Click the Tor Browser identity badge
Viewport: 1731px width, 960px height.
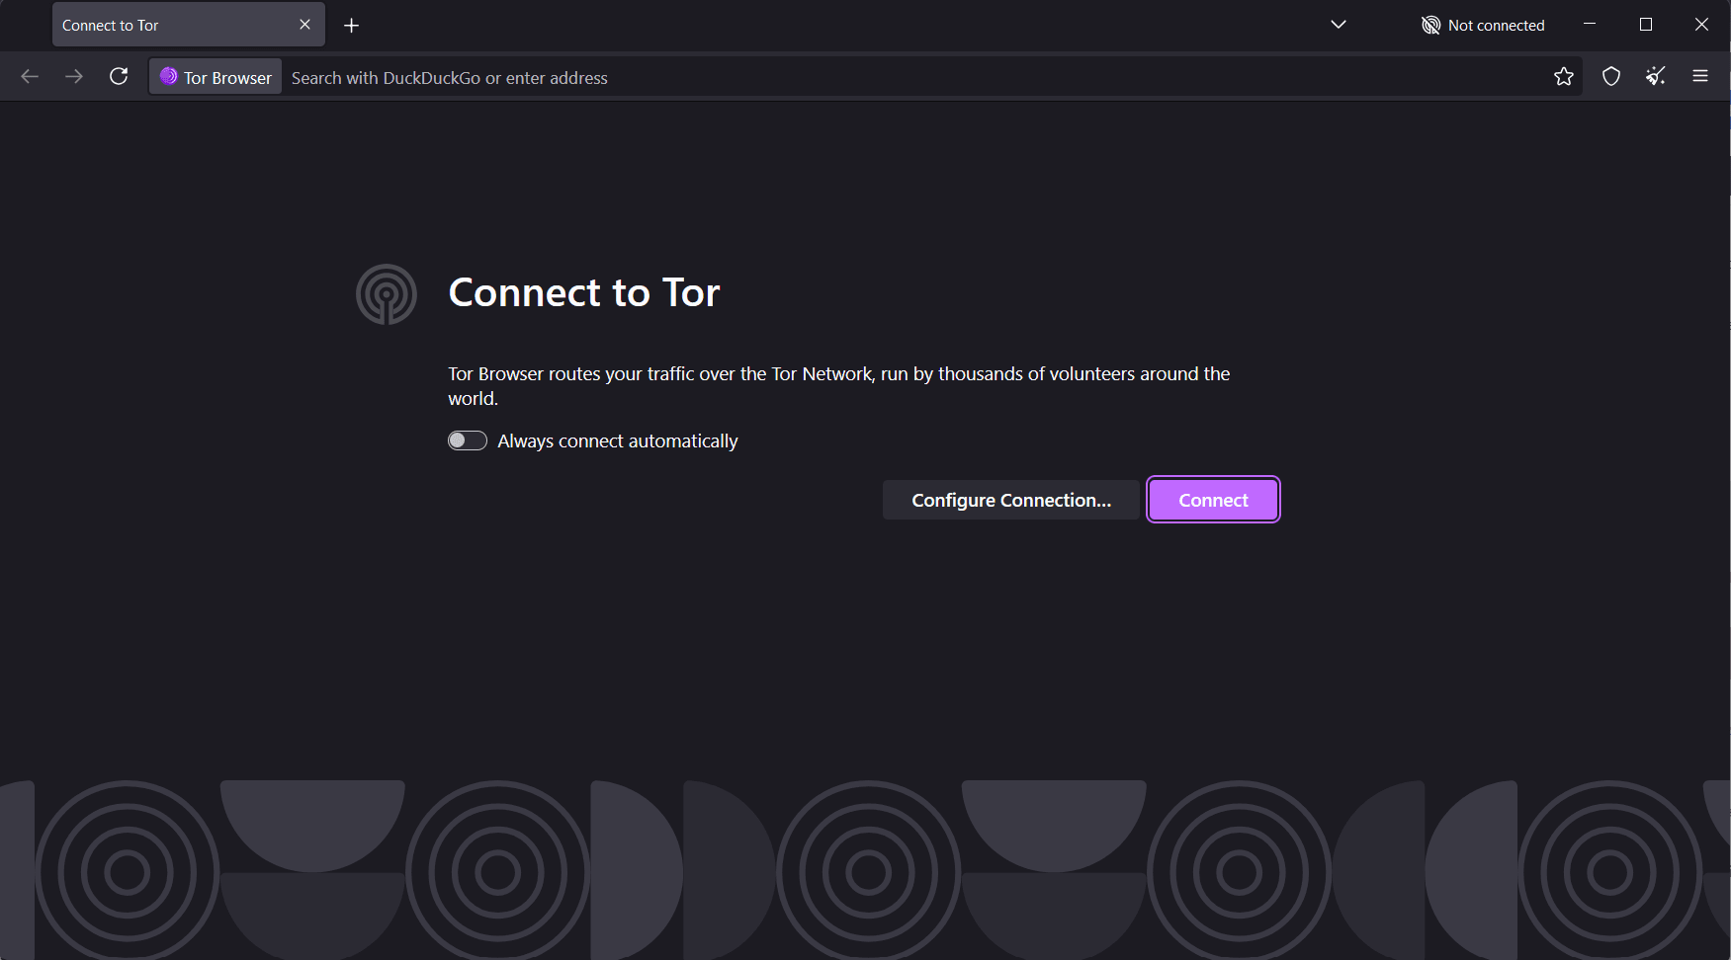216,77
